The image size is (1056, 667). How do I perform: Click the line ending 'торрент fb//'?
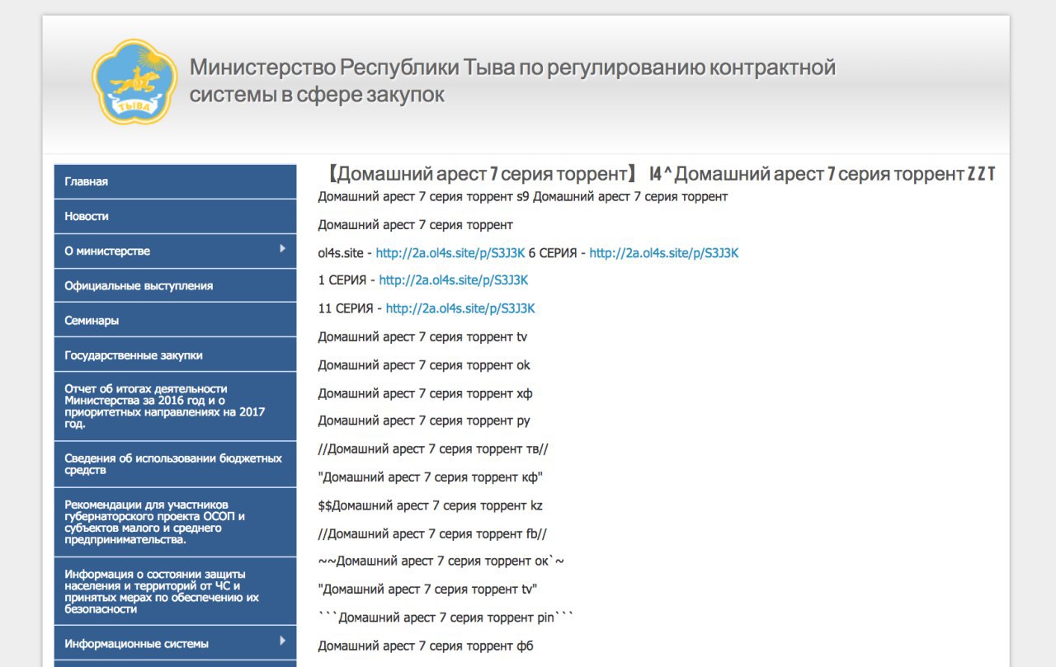[x=432, y=533]
